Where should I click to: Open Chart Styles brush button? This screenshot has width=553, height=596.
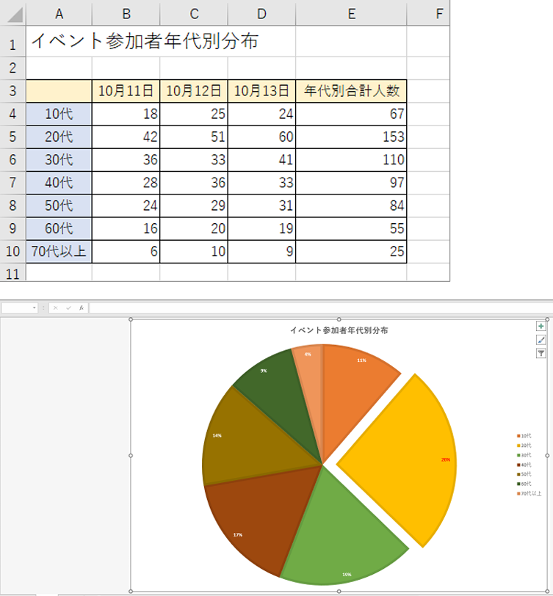(541, 340)
